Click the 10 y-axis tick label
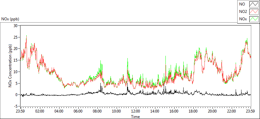This screenshot has height=119, width=260. tap(16, 72)
